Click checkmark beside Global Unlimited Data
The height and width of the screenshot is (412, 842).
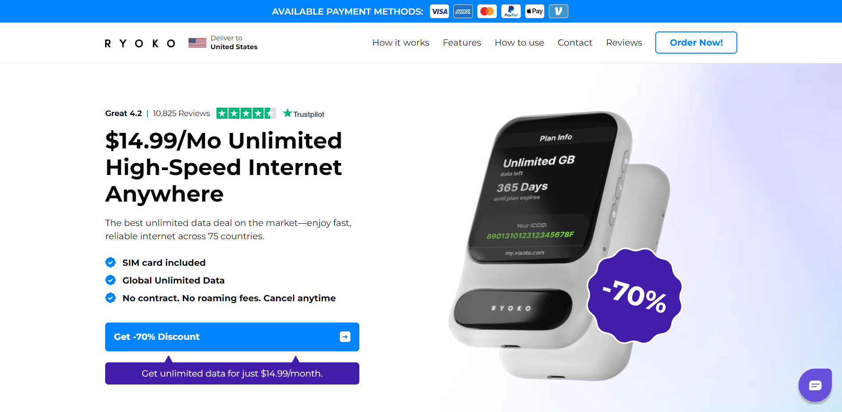(110, 280)
